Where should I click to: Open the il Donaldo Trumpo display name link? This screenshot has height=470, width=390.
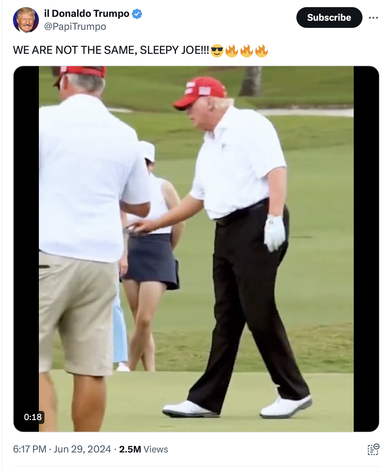pyautogui.click(x=87, y=14)
